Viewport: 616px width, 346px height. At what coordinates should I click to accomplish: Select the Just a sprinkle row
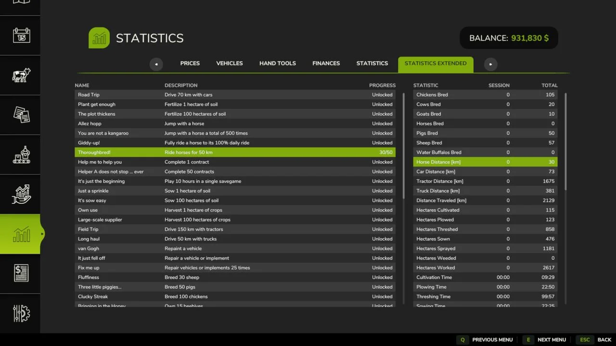click(235, 191)
